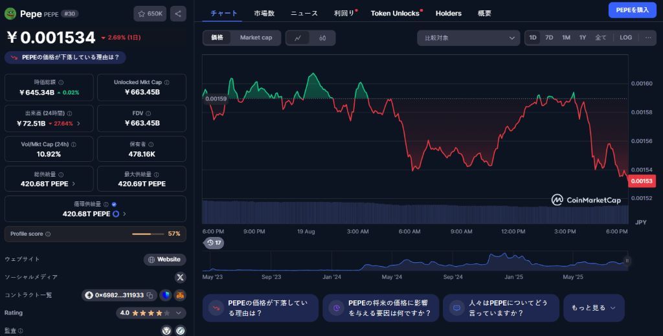Click the blue shield wallet icon
This screenshot has width=663, height=336.
166,295
